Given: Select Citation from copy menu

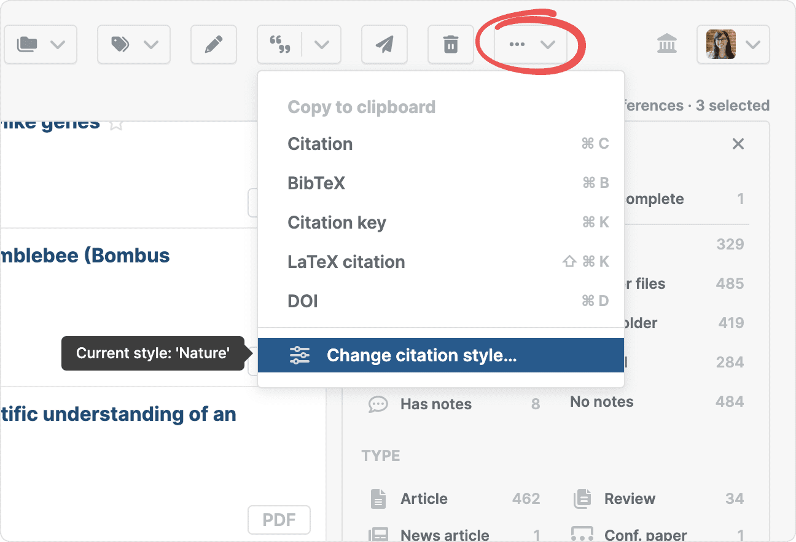Looking at the screenshot, I should (320, 144).
